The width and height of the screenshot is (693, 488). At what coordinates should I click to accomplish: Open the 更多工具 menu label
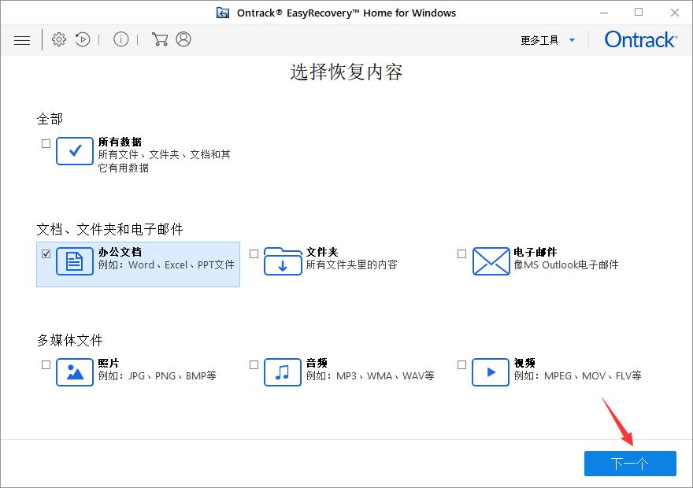pyautogui.click(x=539, y=40)
